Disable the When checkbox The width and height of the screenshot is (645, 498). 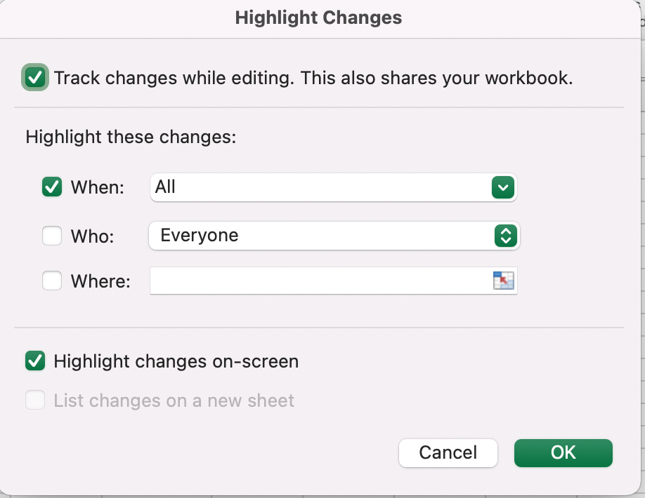[52, 187]
